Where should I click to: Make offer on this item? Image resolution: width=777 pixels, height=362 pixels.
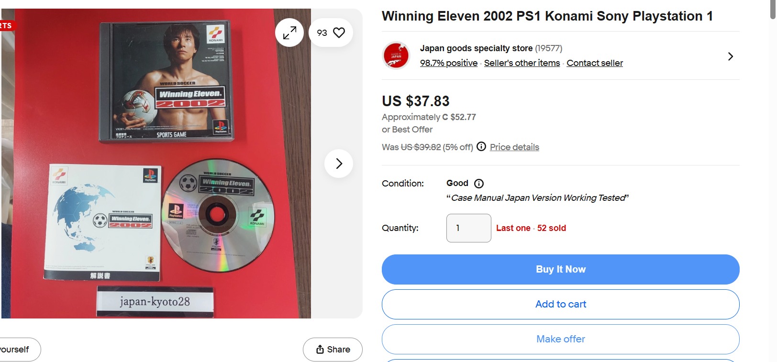tap(561, 339)
